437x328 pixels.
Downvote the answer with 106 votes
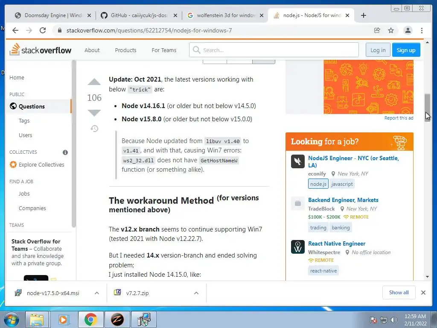coord(94,113)
